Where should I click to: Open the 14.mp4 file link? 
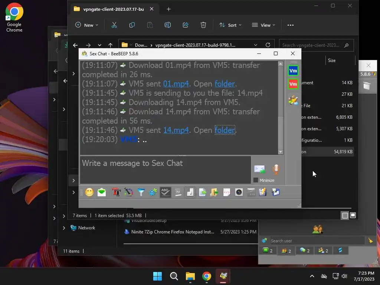pyautogui.click(x=176, y=130)
